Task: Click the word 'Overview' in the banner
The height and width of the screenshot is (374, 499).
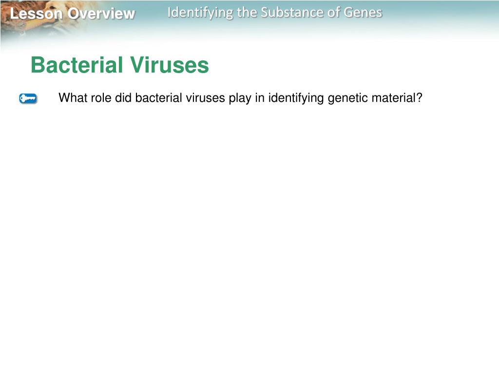Action: (x=101, y=14)
